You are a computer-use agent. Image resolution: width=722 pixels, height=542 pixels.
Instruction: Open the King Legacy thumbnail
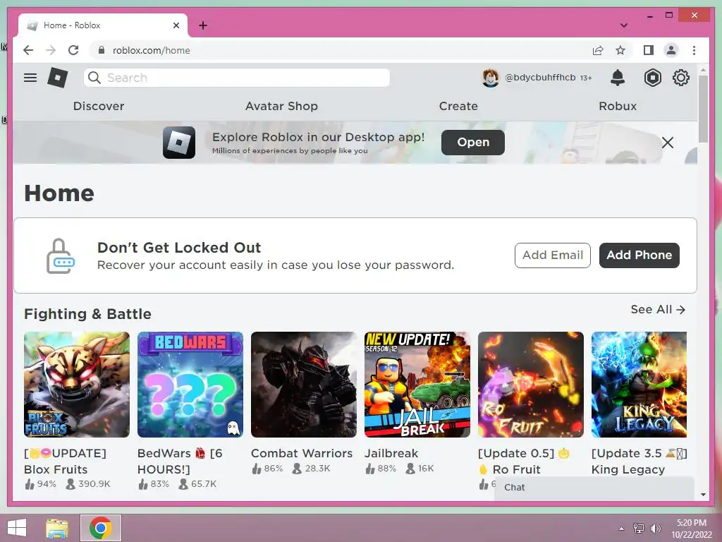click(x=639, y=385)
